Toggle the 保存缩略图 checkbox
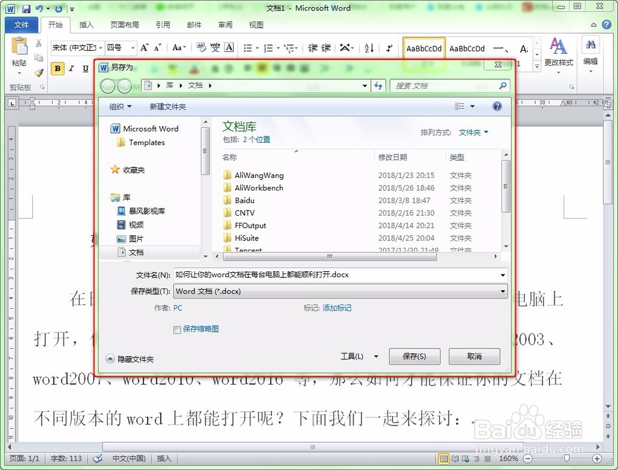618x470 pixels. 177,330
